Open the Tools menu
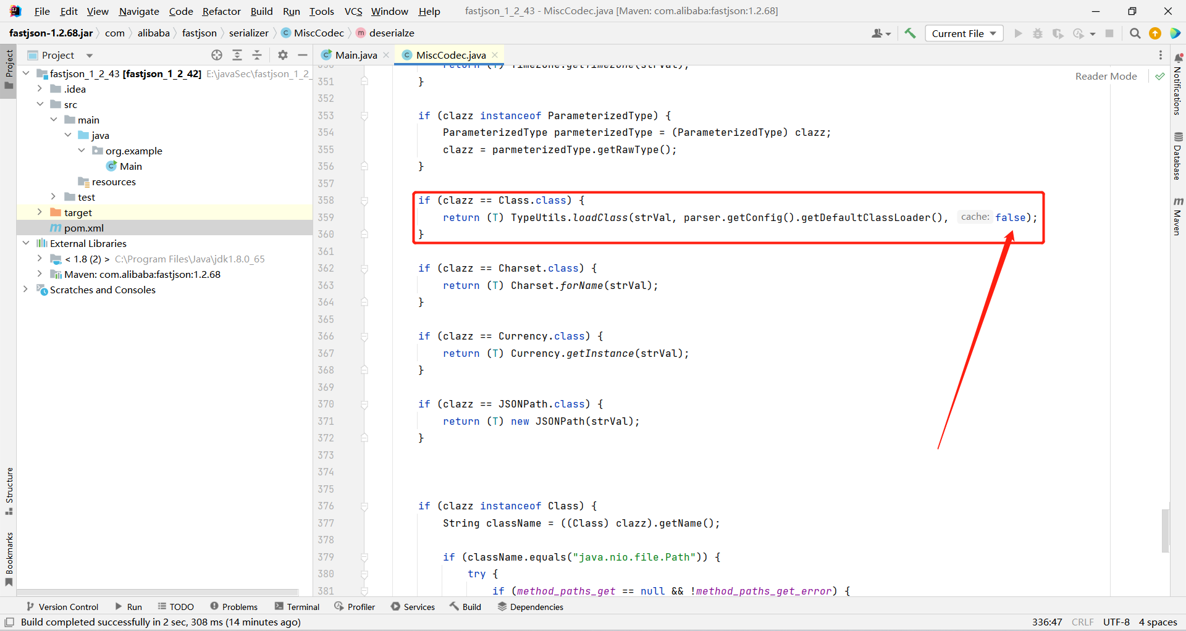 tap(321, 11)
